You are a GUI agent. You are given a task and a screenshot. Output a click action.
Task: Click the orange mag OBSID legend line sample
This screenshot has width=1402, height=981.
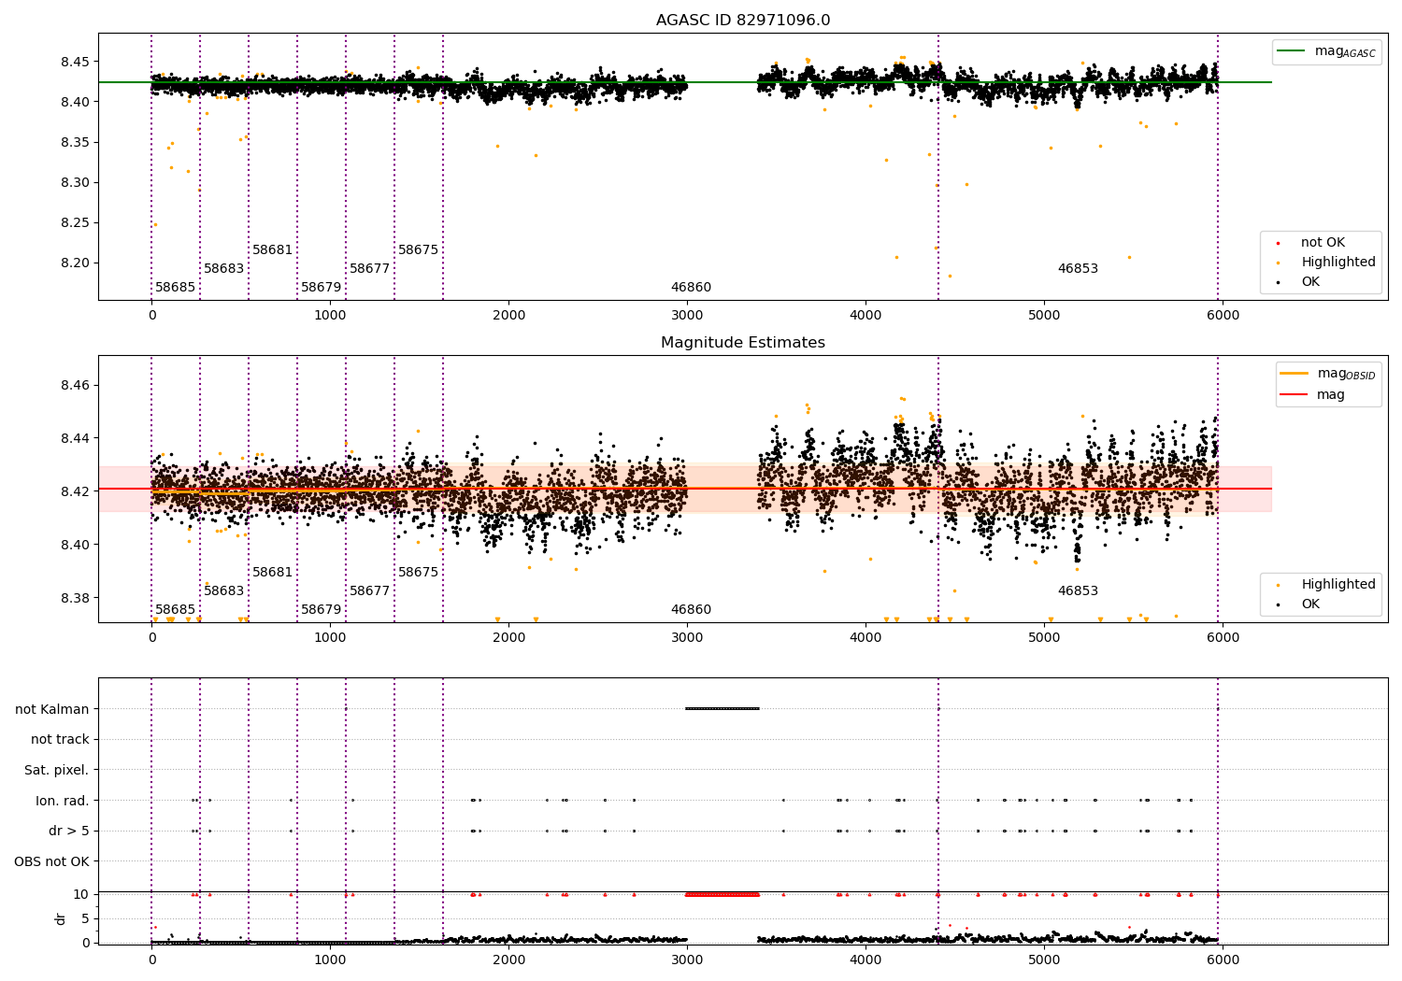pos(1294,374)
